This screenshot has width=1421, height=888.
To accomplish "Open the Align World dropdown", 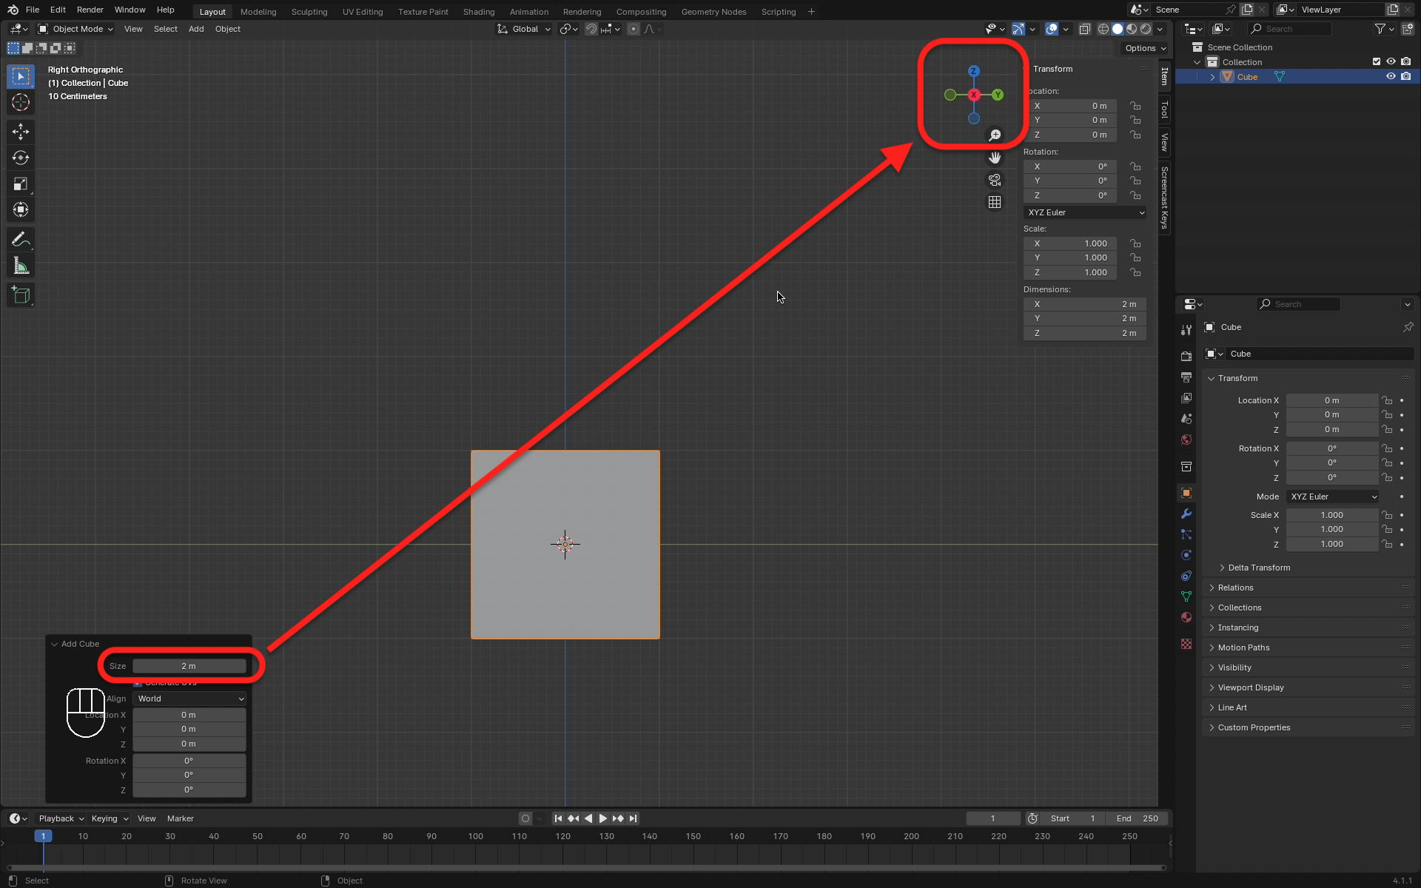I will pos(189,699).
